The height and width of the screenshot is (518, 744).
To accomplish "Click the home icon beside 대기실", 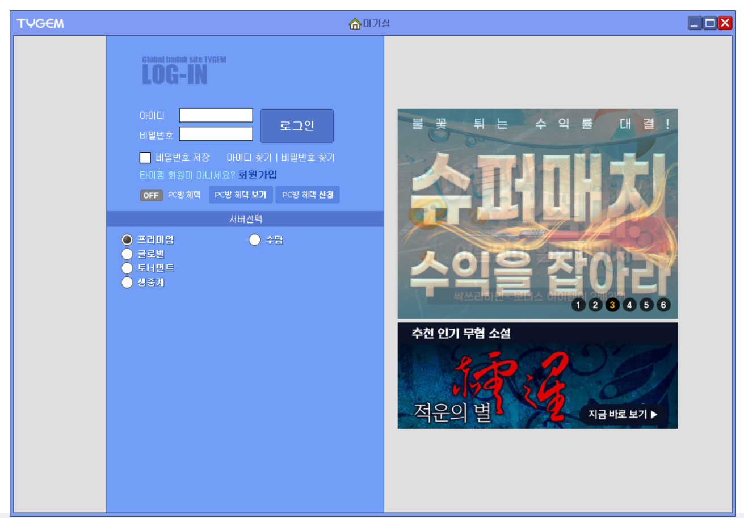I will pyautogui.click(x=355, y=24).
